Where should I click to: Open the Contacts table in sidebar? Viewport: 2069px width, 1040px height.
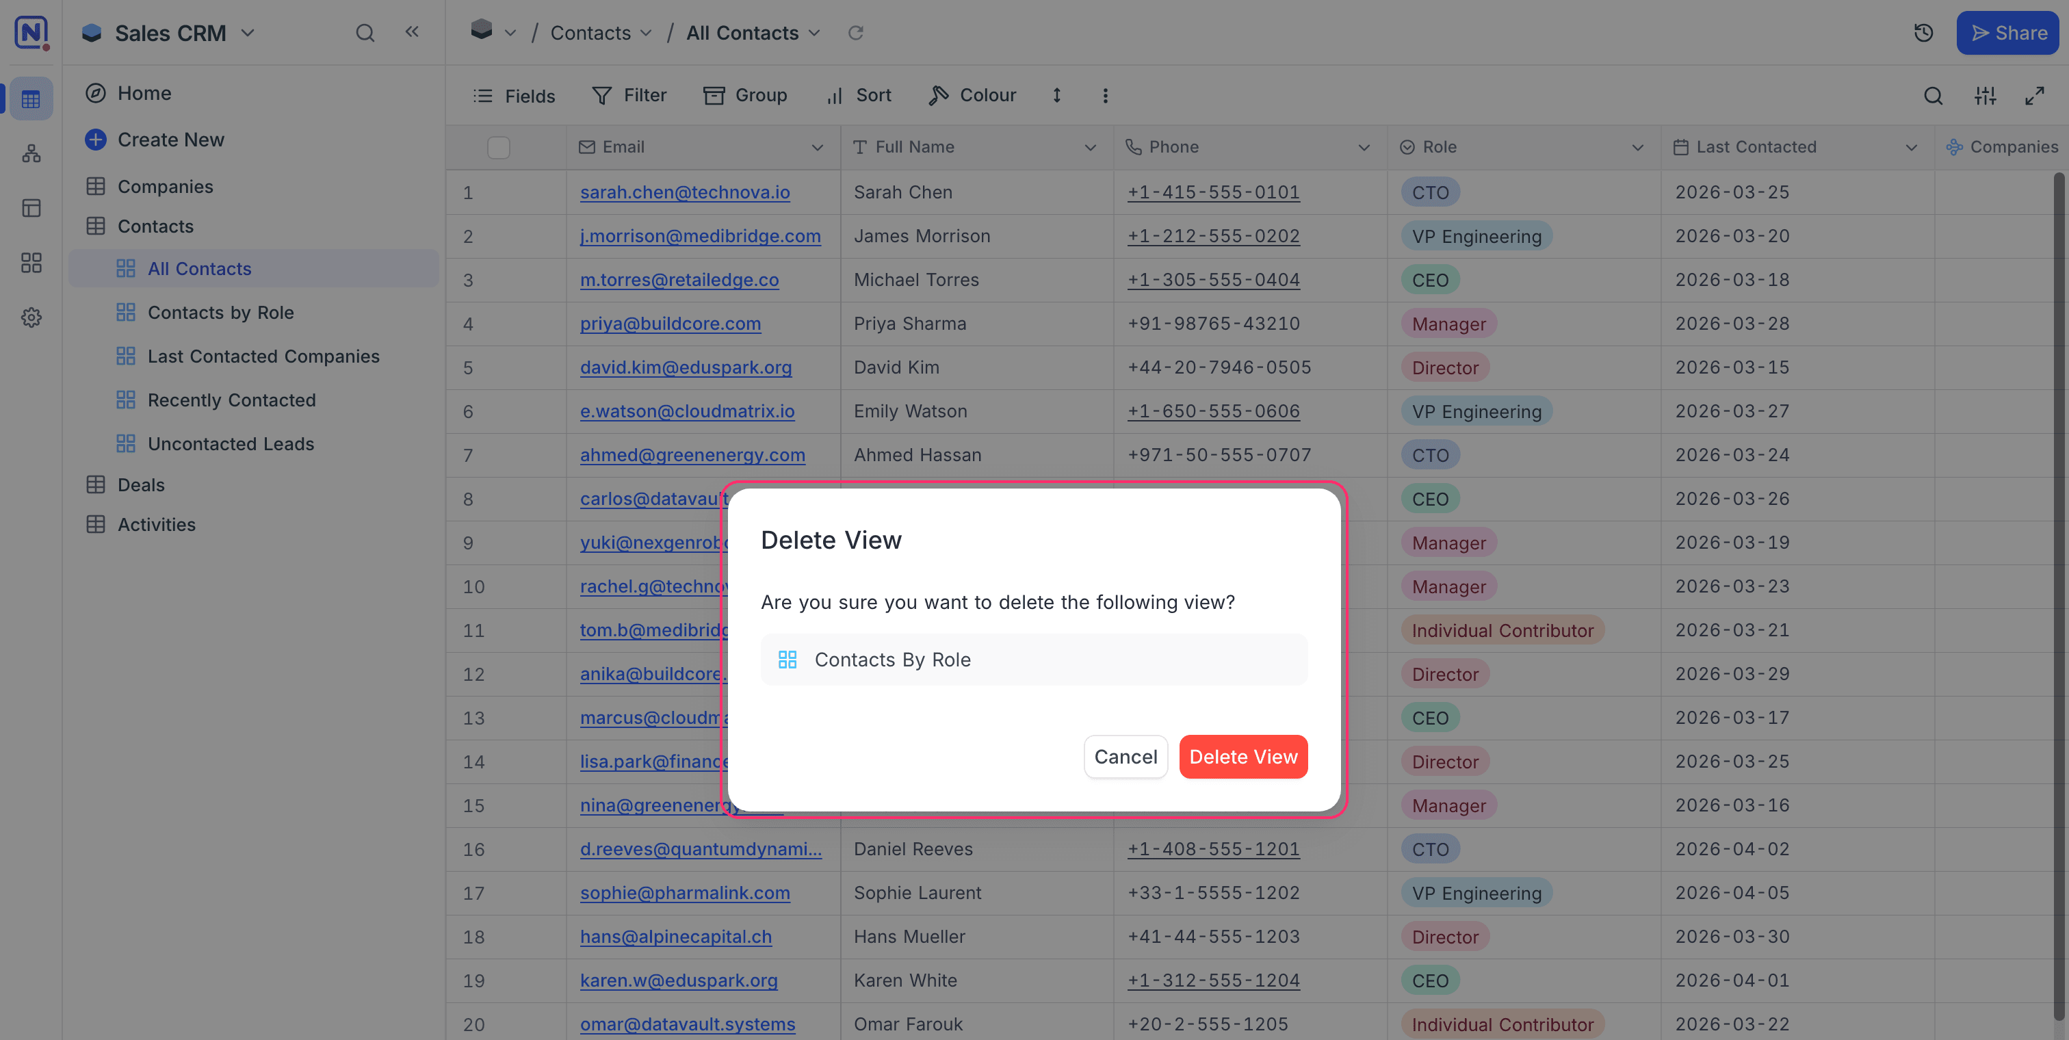(254, 226)
